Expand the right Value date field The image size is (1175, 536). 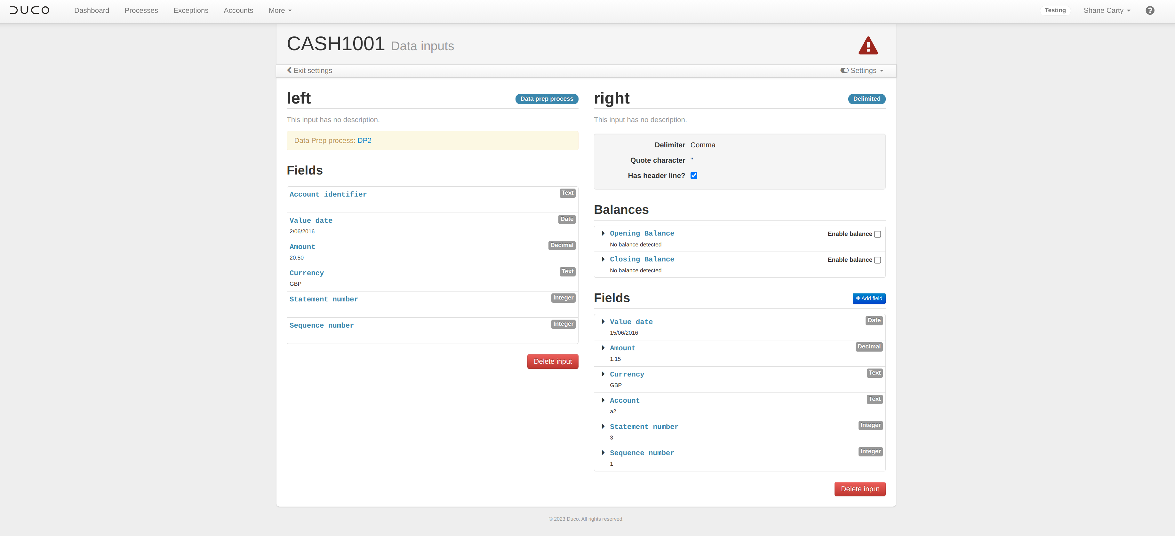coord(603,322)
